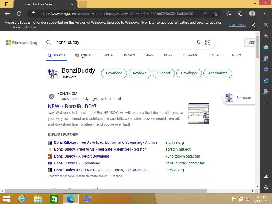Switch to the IMAGES tab

click(129, 55)
